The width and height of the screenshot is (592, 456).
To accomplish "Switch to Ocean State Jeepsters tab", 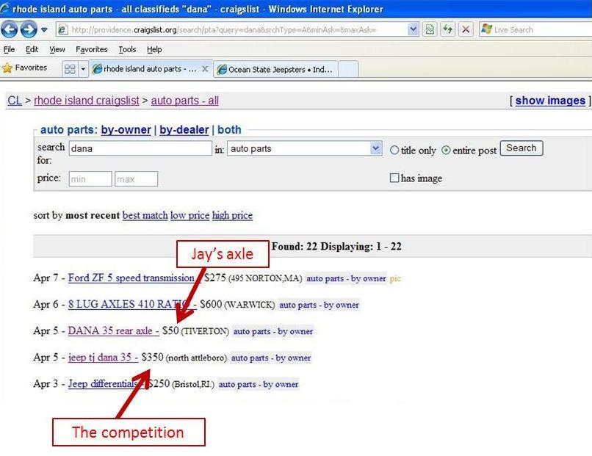I will 276,70.
